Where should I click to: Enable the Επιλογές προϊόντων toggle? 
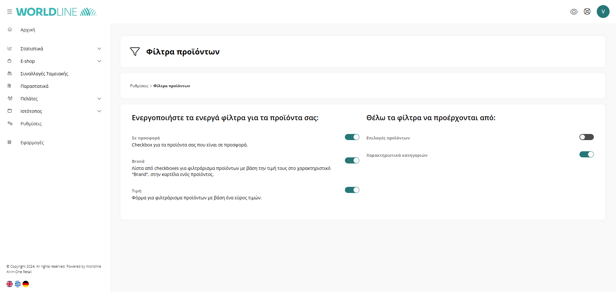click(586, 137)
